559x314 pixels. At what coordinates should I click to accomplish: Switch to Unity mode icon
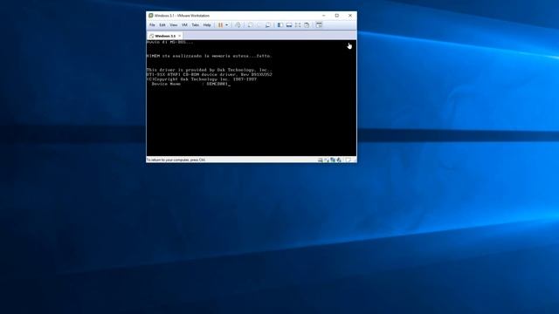click(x=307, y=25)
